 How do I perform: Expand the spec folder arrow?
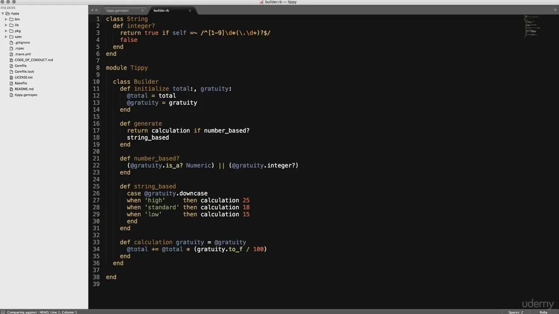point(6,37)
